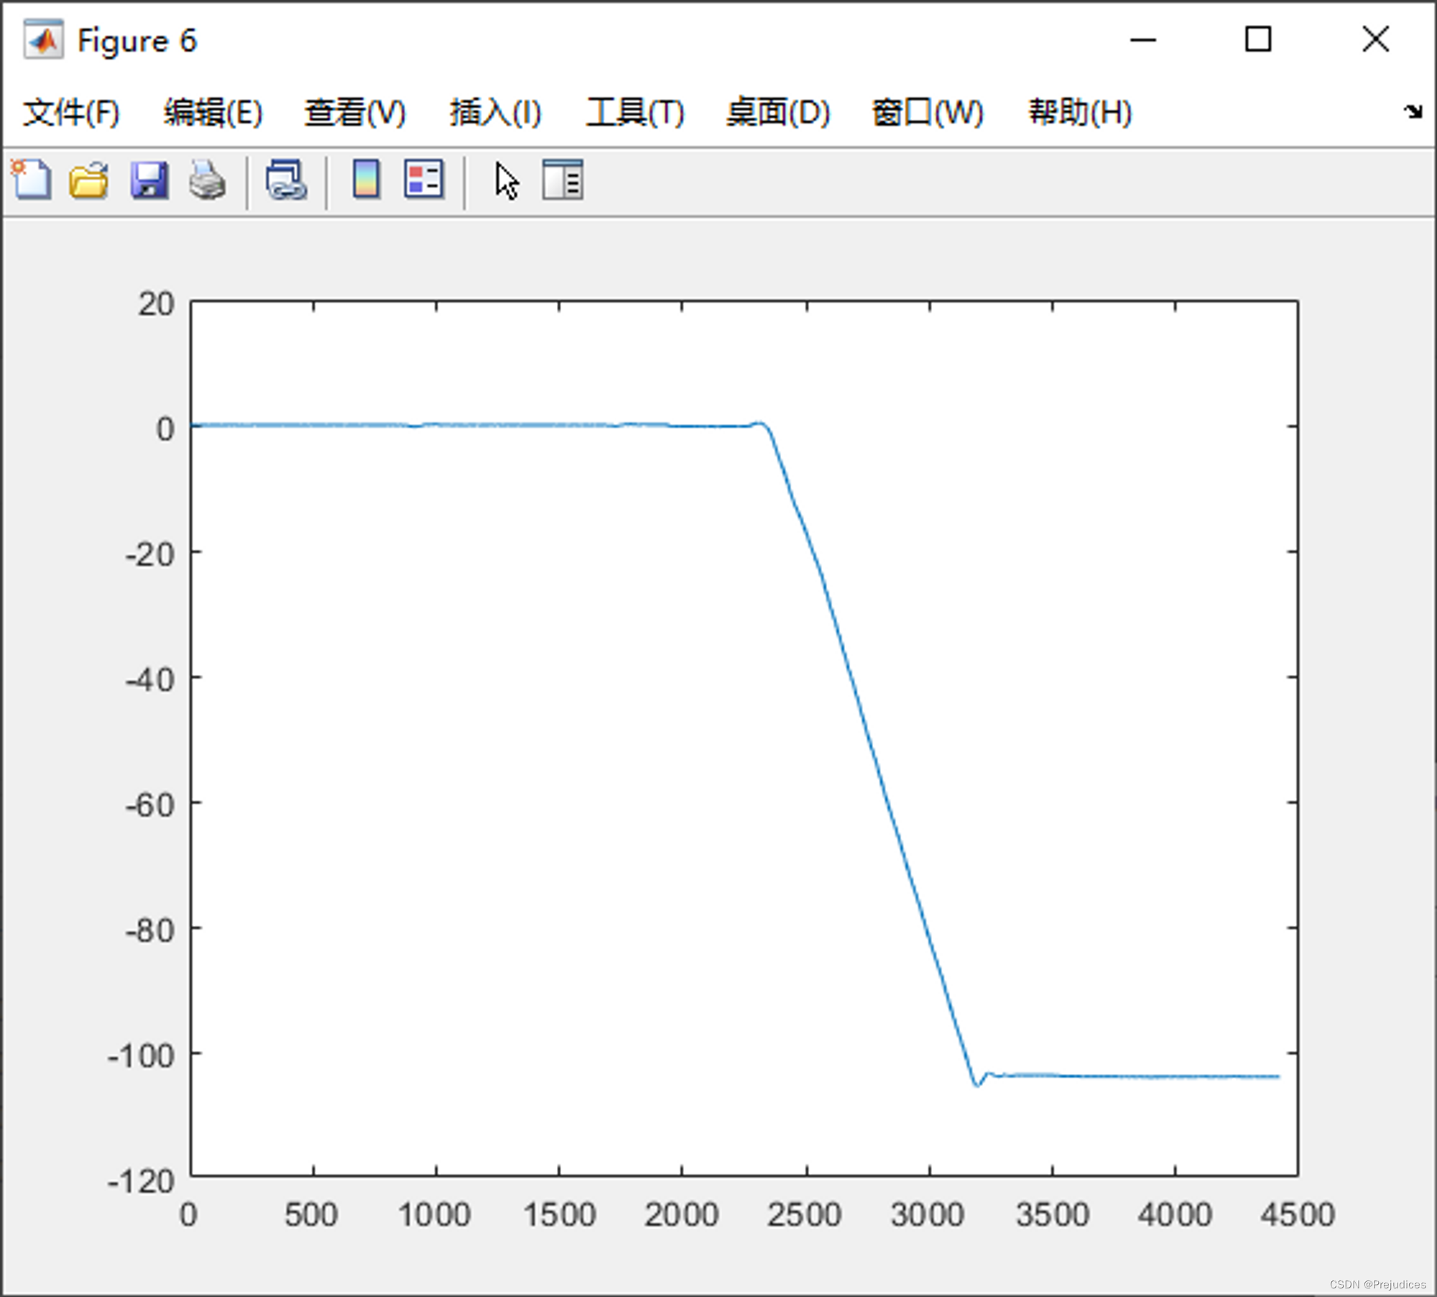This screenshot has height=1297, width=1437.
Task: Open the 插入(I) menu
Action: [495, 112]
